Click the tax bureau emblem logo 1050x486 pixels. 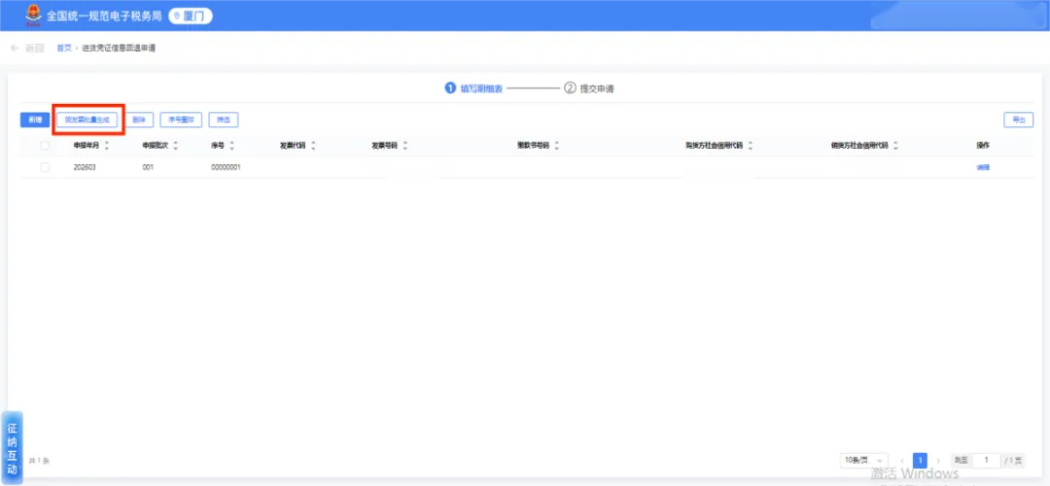tap(33, 16)
